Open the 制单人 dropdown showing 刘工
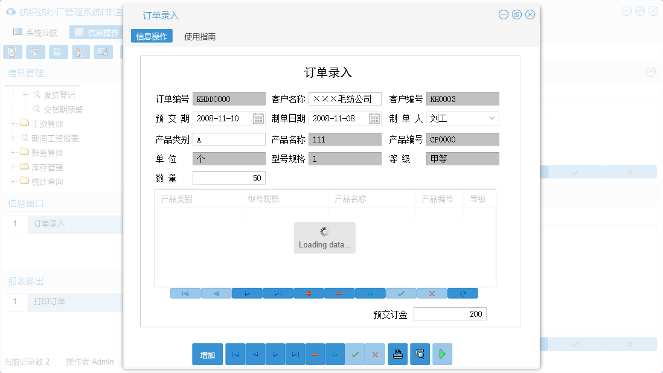 tap(493, 118)
